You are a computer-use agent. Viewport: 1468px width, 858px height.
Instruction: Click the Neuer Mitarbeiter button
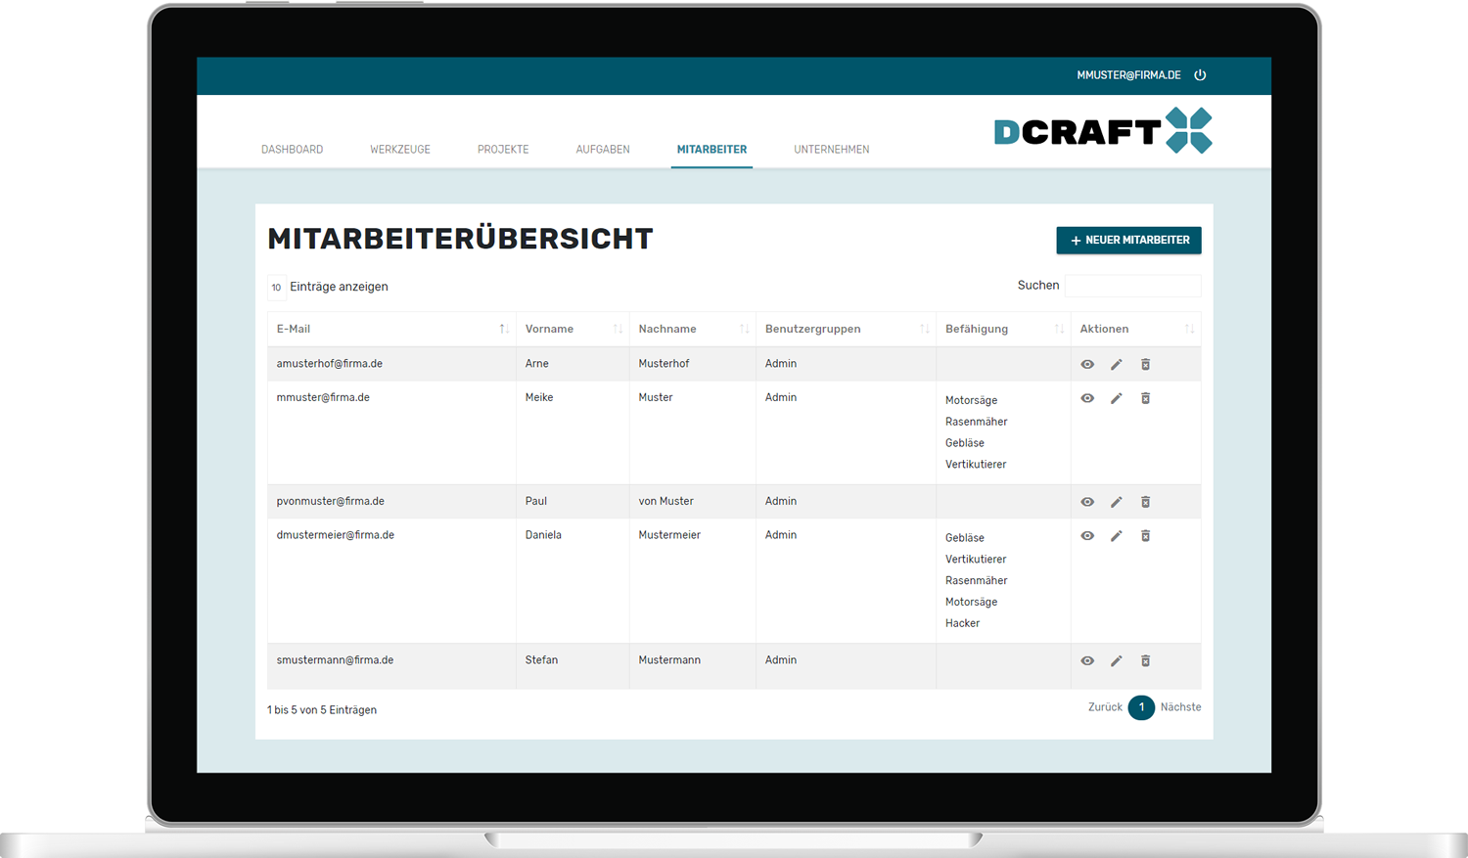[x=1128, y=241]
